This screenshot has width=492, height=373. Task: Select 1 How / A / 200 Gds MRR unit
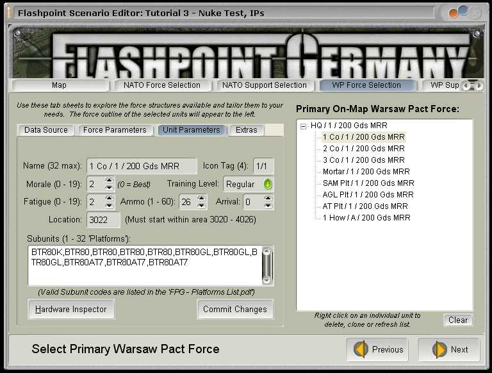[366, 218]
